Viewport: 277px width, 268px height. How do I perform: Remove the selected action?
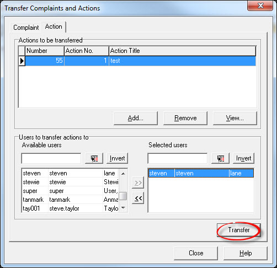(x=185, y=118)
